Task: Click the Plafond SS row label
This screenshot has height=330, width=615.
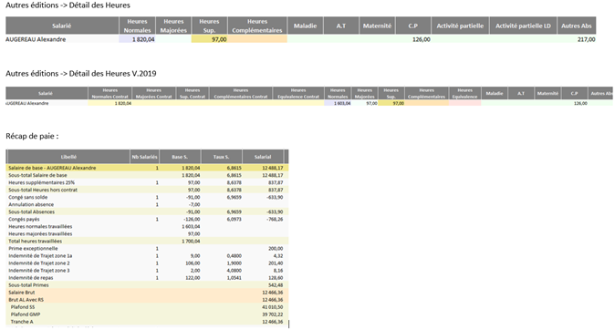Action: point(23,307)
